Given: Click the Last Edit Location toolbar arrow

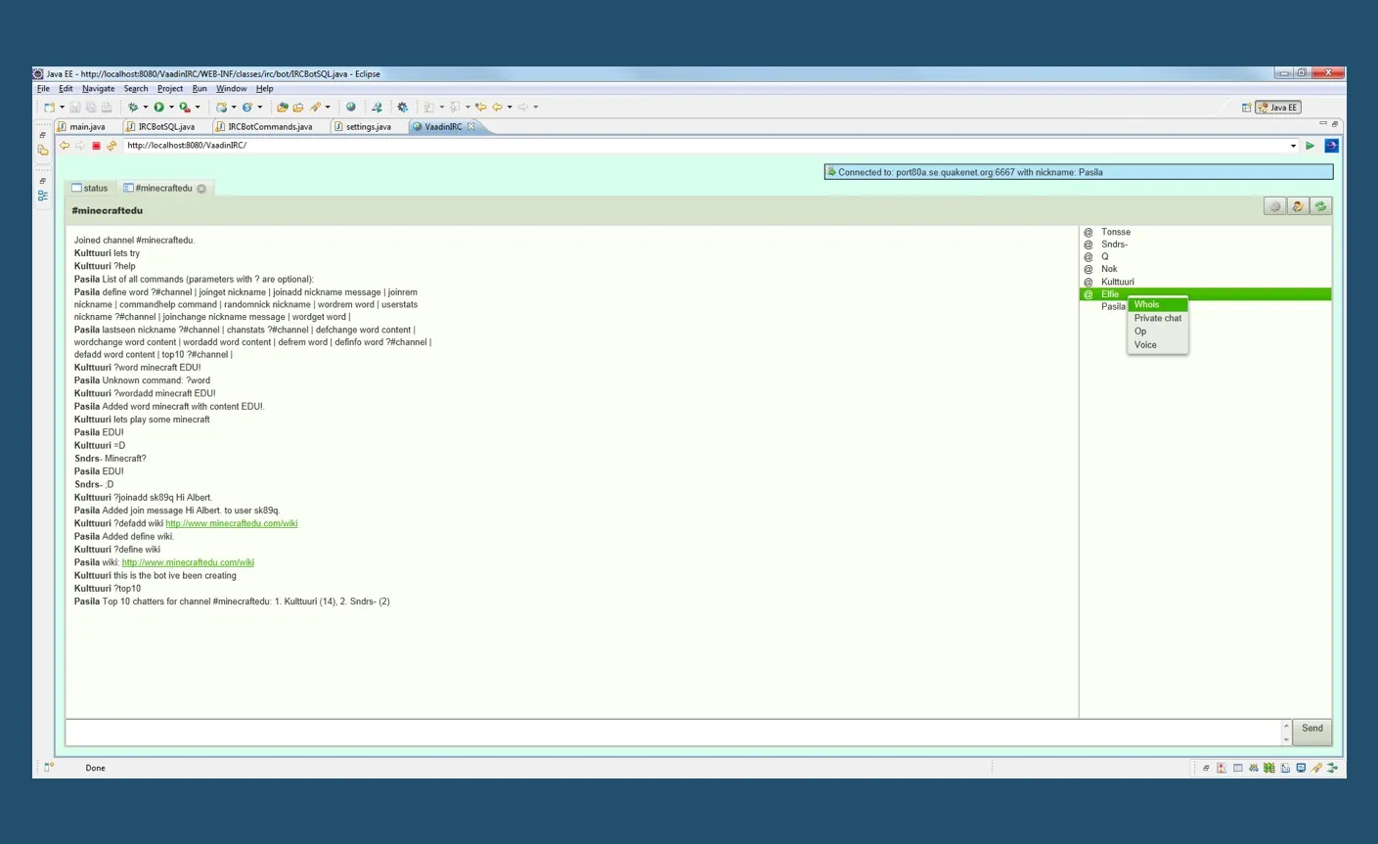Looking at the screenshot, I should point(480,107).
